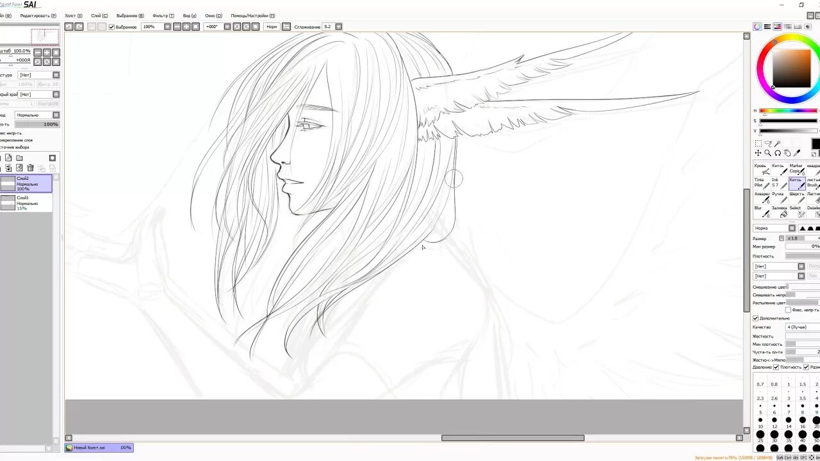The width and height of the screenshot is (820, 461).
Task: Show the RGB sliders panel
Action: [767, 27]
